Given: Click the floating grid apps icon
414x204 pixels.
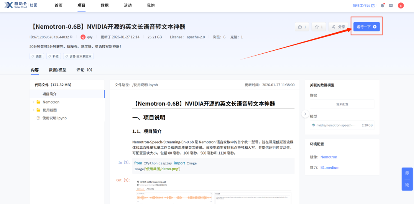Looking at the screenshot, I should 407,185.
